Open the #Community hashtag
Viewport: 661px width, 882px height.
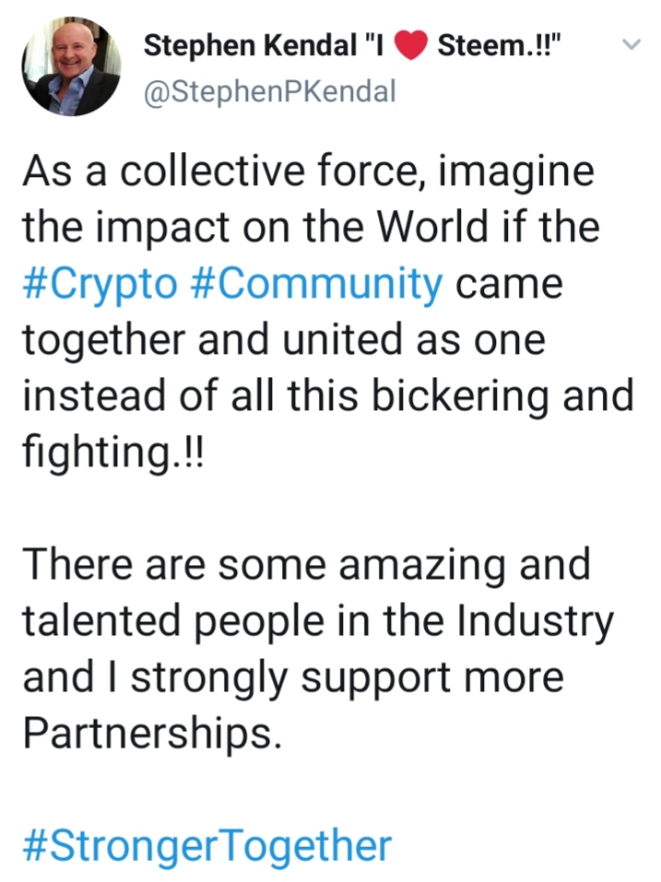coord(317,284)
